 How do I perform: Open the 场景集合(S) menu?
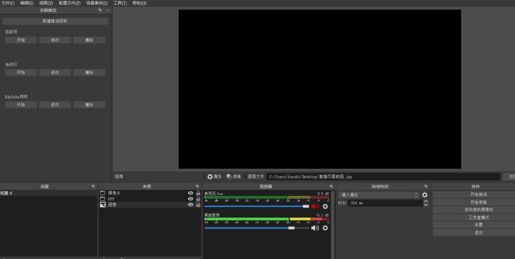pos(97,3)
